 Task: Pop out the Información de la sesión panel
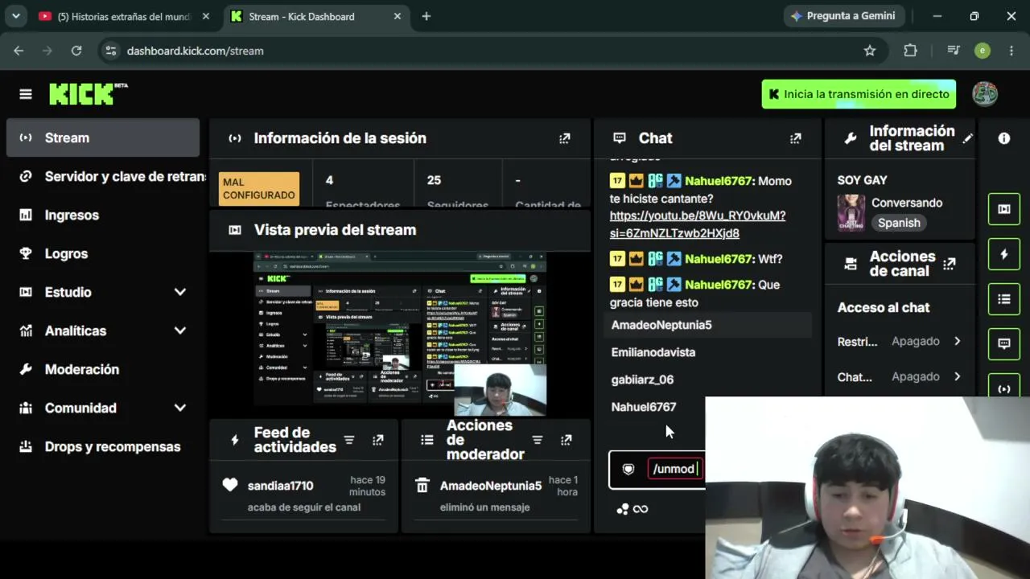[x=565, y=138]
